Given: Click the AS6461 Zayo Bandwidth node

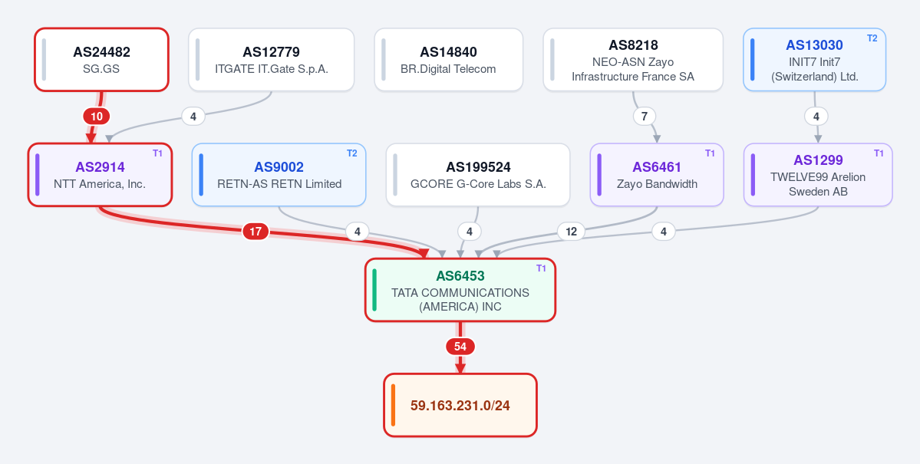Looking at the screenshot, I should point(657,175).
